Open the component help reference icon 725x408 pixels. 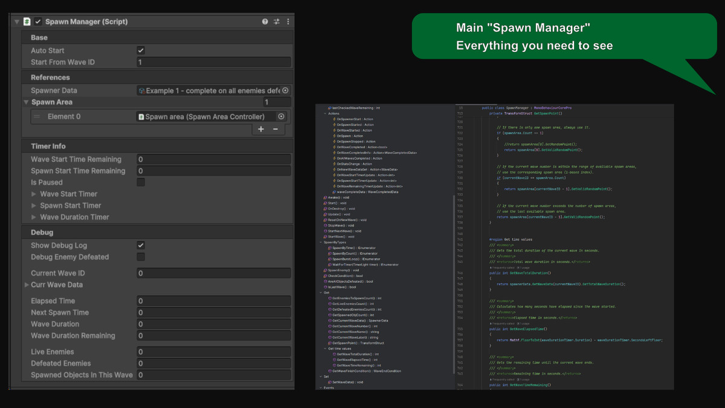click(265, 22)
